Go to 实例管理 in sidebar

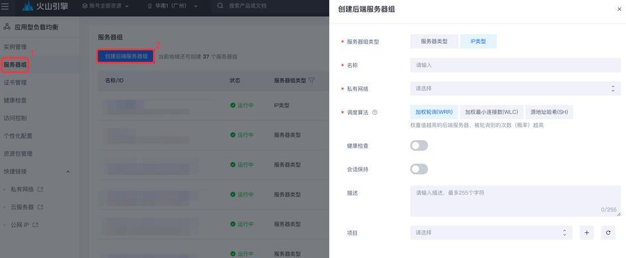15,47
